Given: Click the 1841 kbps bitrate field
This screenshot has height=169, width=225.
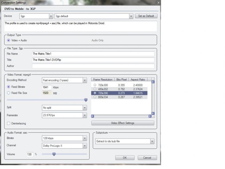Looking at the screenshot, I should click(47, 87).
